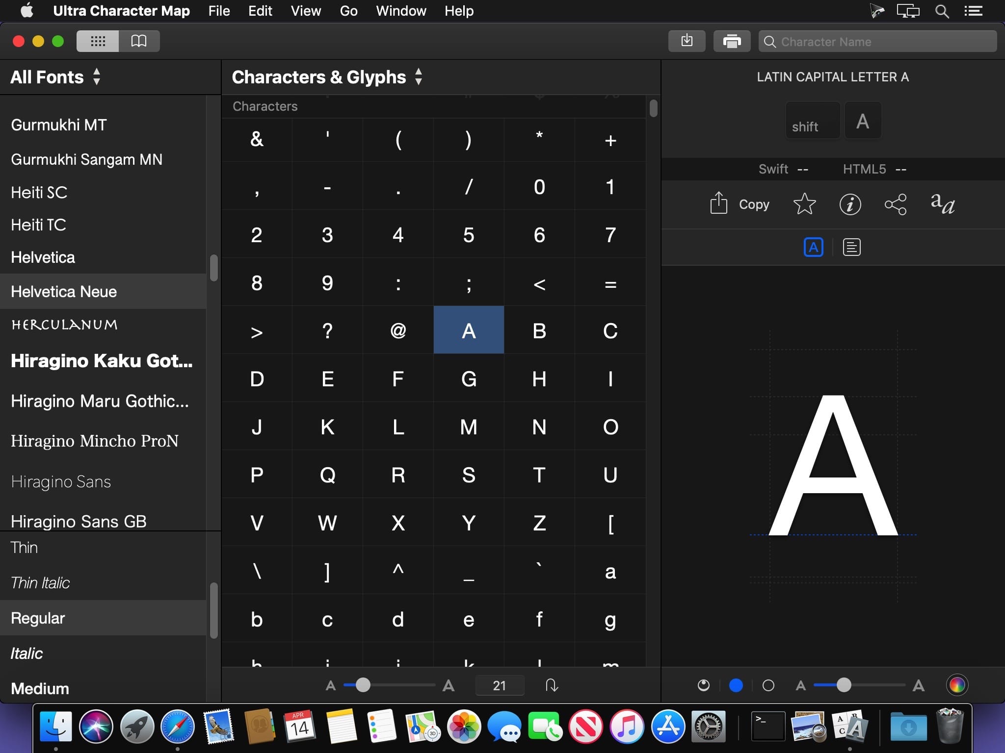The width and height of the screenshot is (1005, 753).
Task: Click the jump arrow icon beside 21
Action: [x=552, y=685]
